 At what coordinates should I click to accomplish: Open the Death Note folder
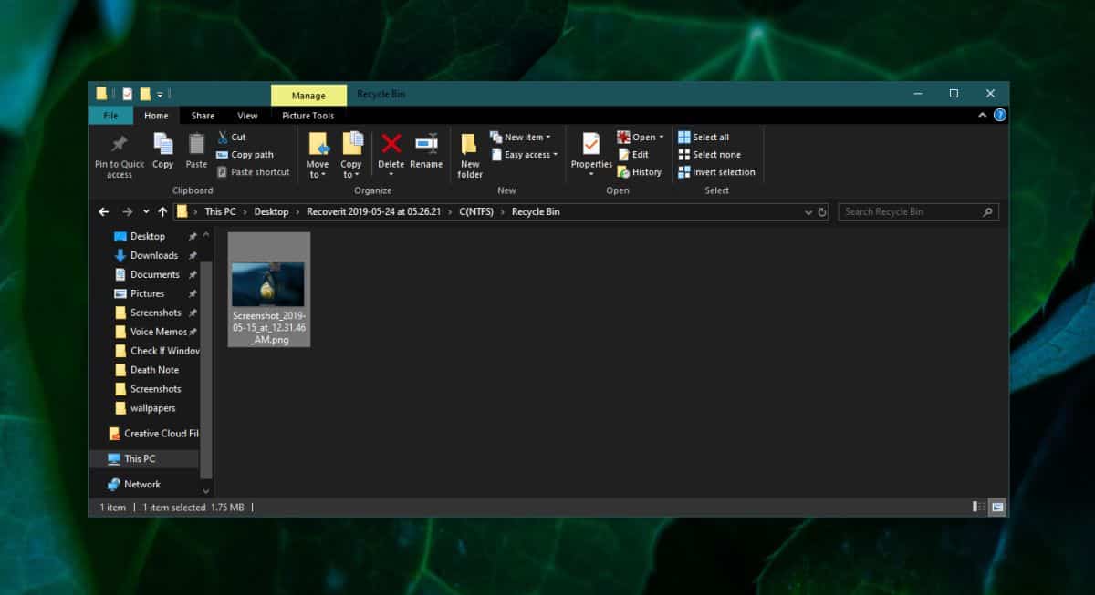click(154, 370)
